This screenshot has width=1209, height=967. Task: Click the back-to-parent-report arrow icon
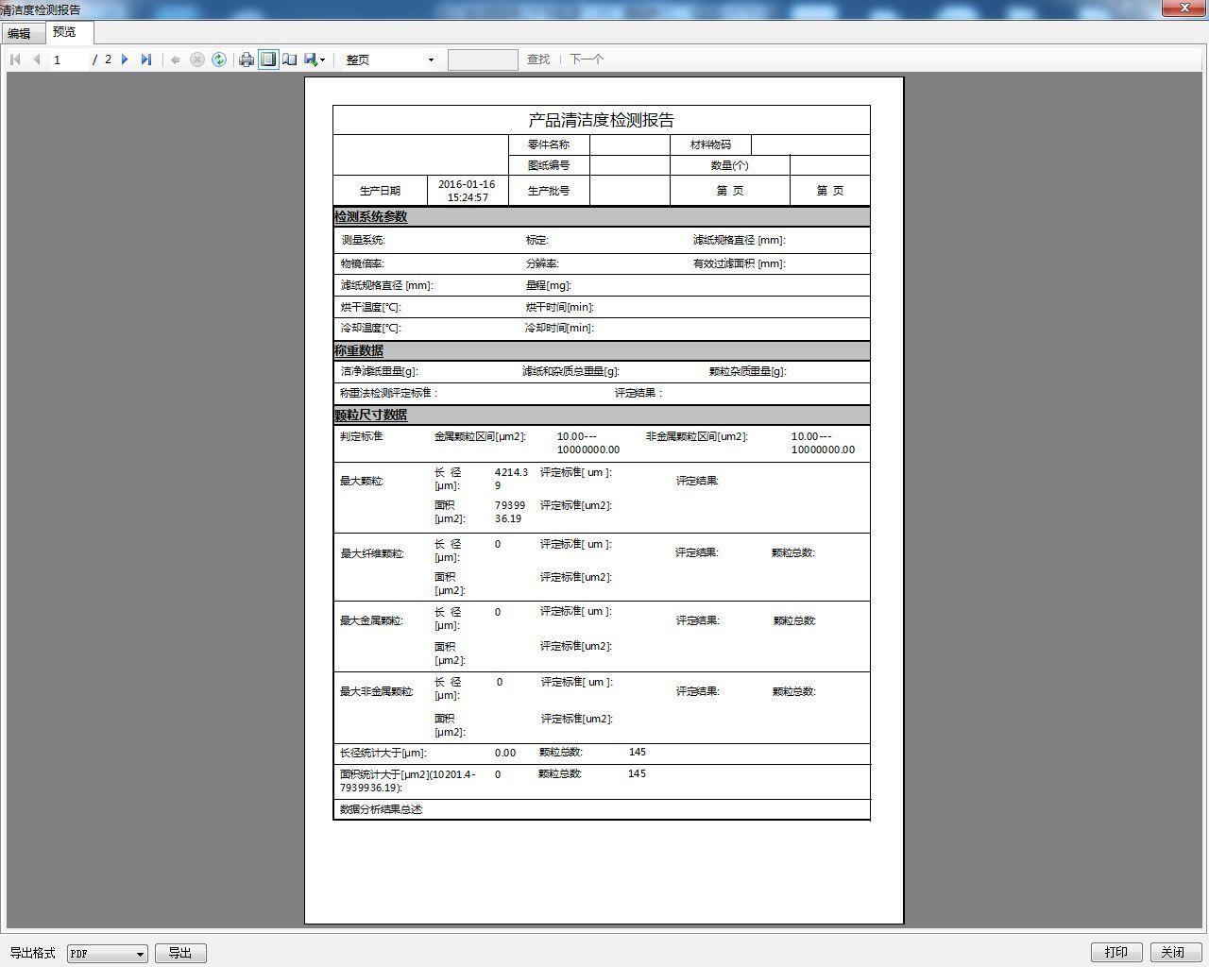pyautogui.click(x=176, y=59)
